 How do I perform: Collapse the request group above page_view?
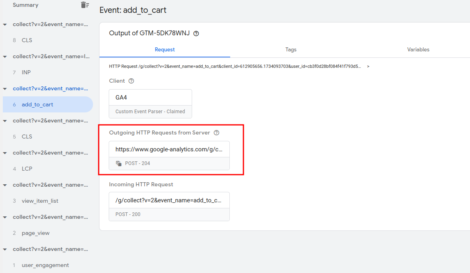coord(5,217)
